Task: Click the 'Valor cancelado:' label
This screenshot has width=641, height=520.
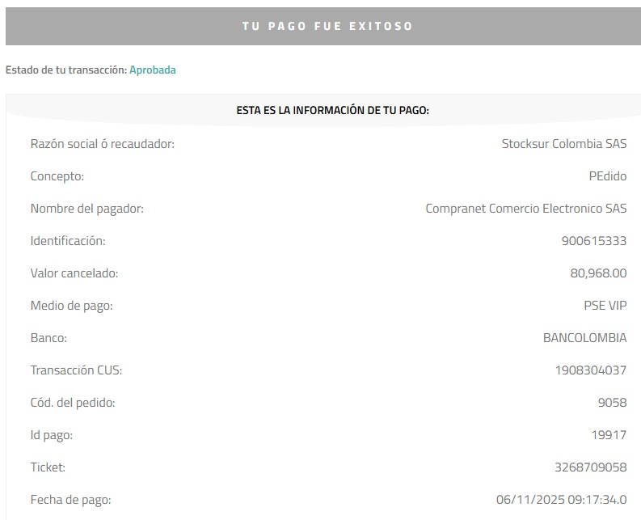Action: [74, 273]
